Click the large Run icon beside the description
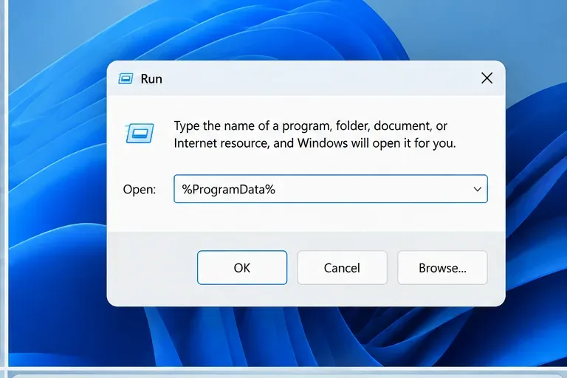 [140, 133]
